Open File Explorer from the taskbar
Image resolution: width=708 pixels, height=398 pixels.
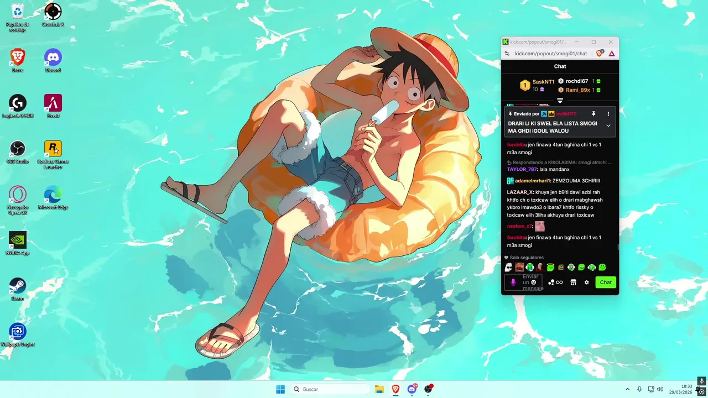379,389
